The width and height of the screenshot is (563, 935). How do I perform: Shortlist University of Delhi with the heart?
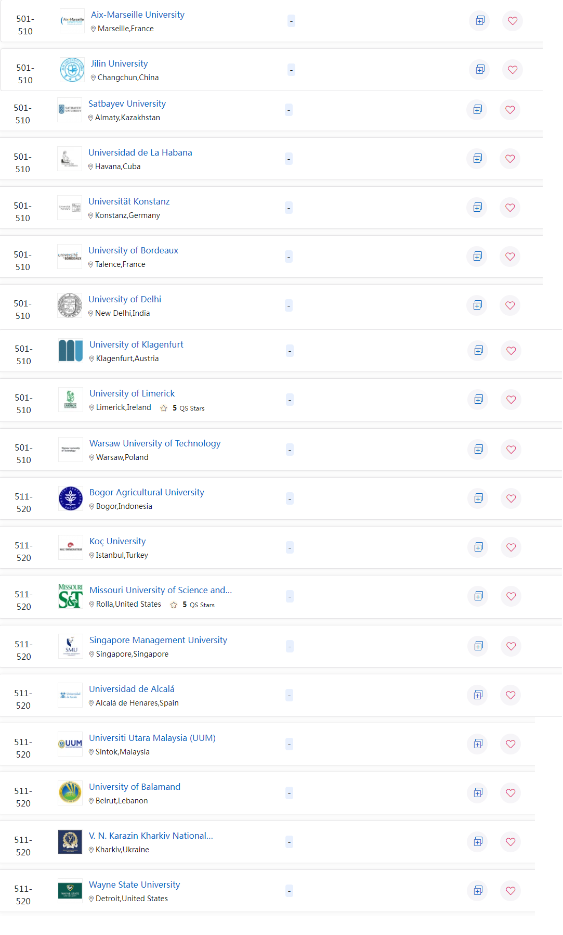pyautogui.click(x=510, y=305)
